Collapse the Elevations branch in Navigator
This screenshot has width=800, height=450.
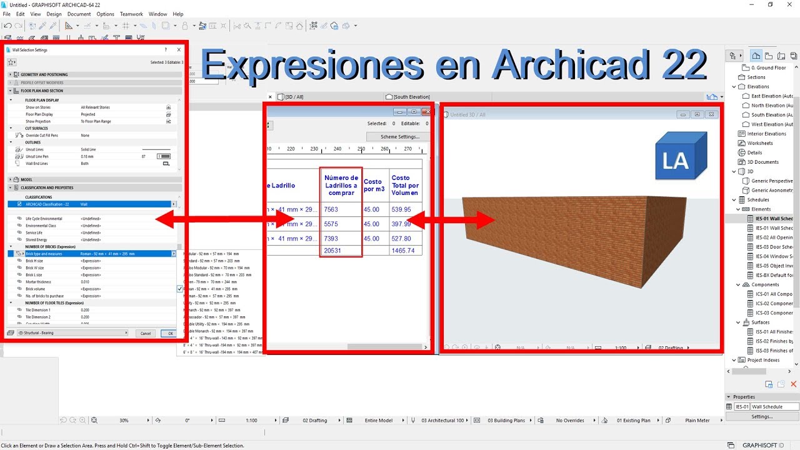(x=734, y=87)
